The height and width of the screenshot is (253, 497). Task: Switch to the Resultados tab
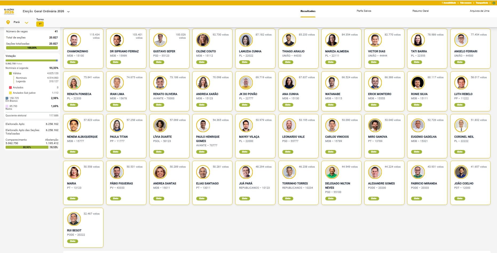(308, 11)
